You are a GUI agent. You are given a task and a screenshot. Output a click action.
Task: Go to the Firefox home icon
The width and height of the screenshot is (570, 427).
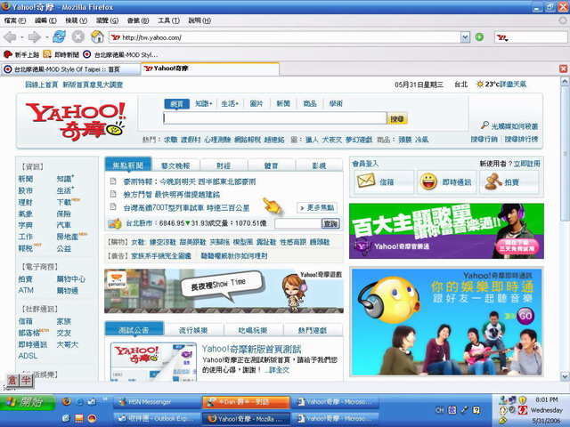coord(97,36)
